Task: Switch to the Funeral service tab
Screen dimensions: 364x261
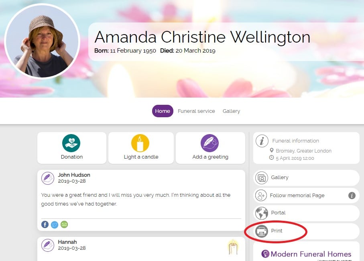Action: [196, 111]
